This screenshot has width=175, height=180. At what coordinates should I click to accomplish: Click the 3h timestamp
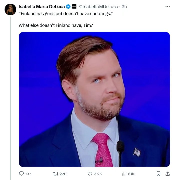click(x=124, y=7)
